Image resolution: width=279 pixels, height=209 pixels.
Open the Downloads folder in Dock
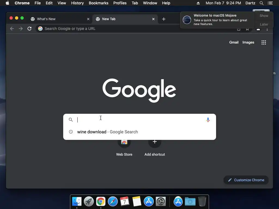190,202
